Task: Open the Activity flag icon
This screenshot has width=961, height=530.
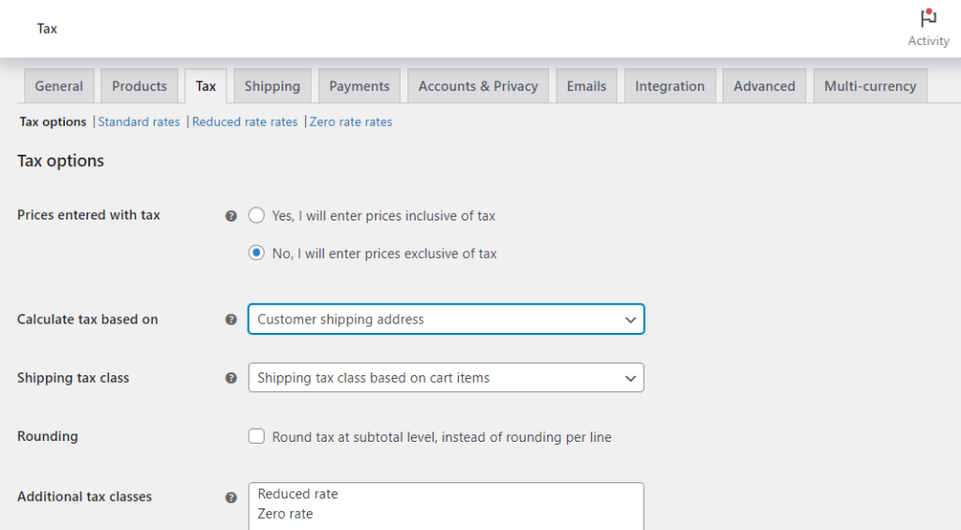Action: point(928,20)
